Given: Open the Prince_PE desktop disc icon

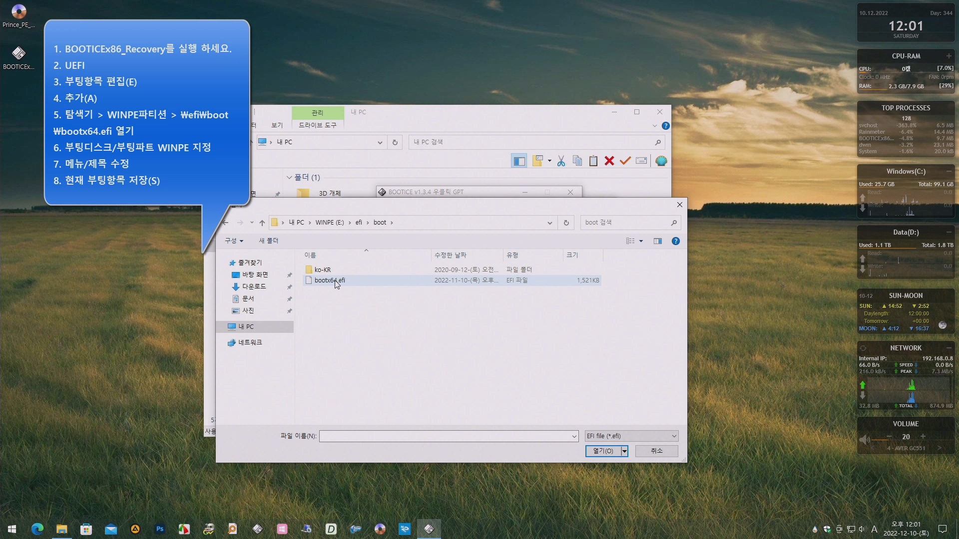Looking at the screenshot, I should 18,16.
